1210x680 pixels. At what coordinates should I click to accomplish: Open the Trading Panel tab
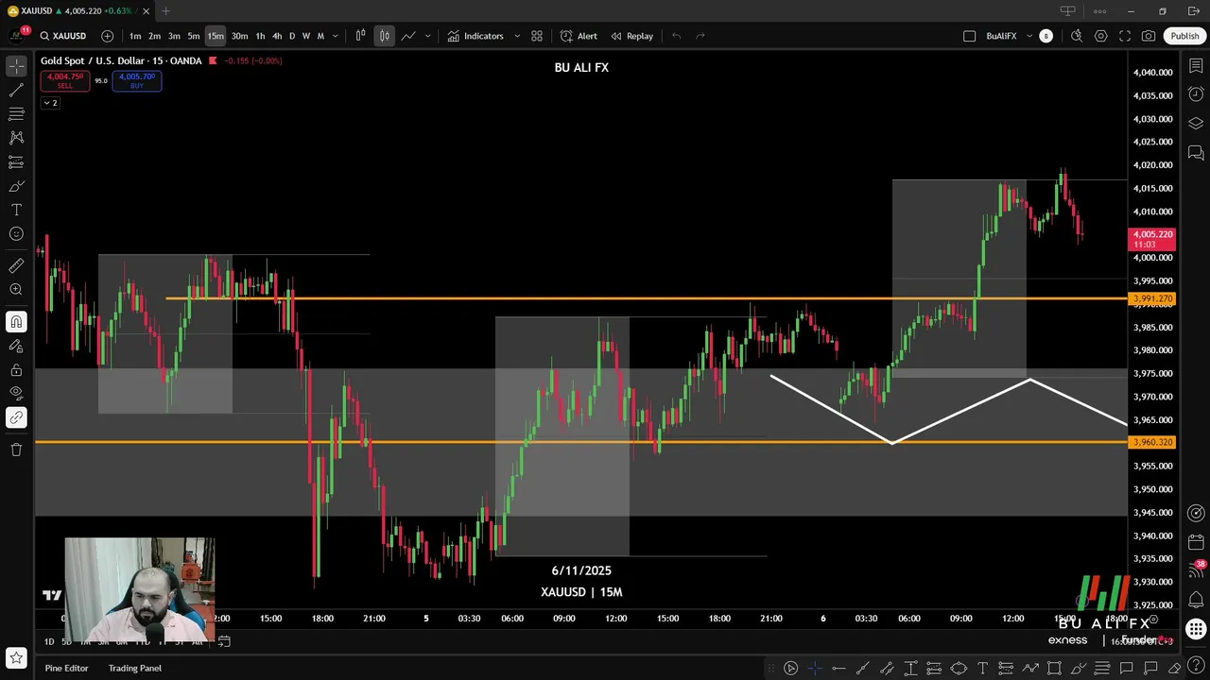coord(135,668)
